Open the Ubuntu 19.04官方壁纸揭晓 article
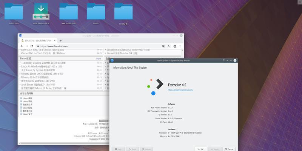 tap(35, 77)
